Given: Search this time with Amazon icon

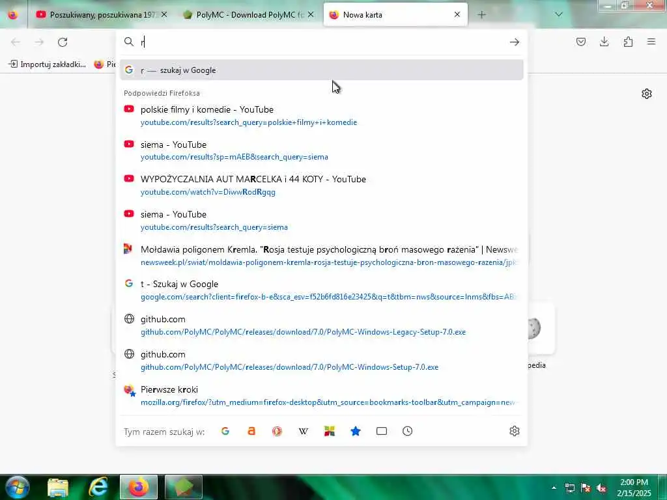Looking at the screenshot, I should click(x=251, y=431).
